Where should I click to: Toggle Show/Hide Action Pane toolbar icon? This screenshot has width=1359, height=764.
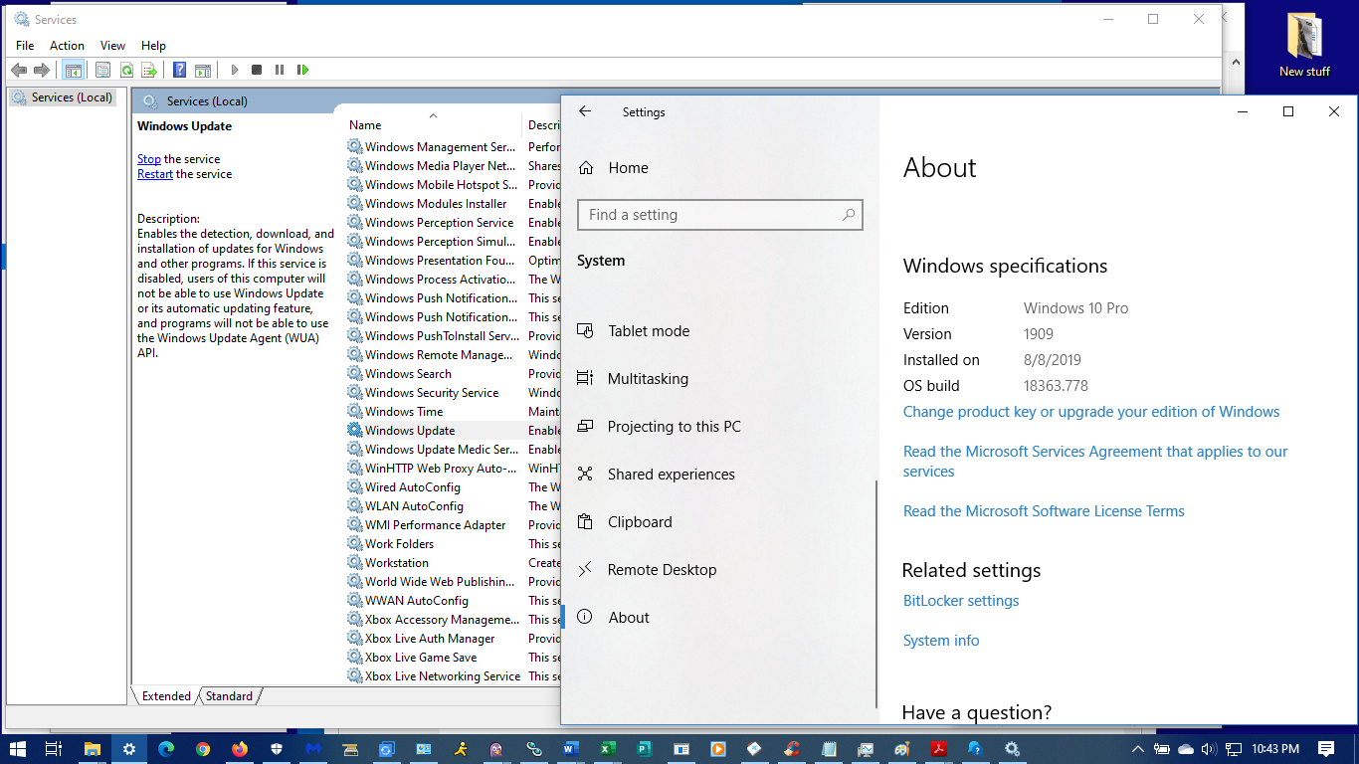(202, 70)
